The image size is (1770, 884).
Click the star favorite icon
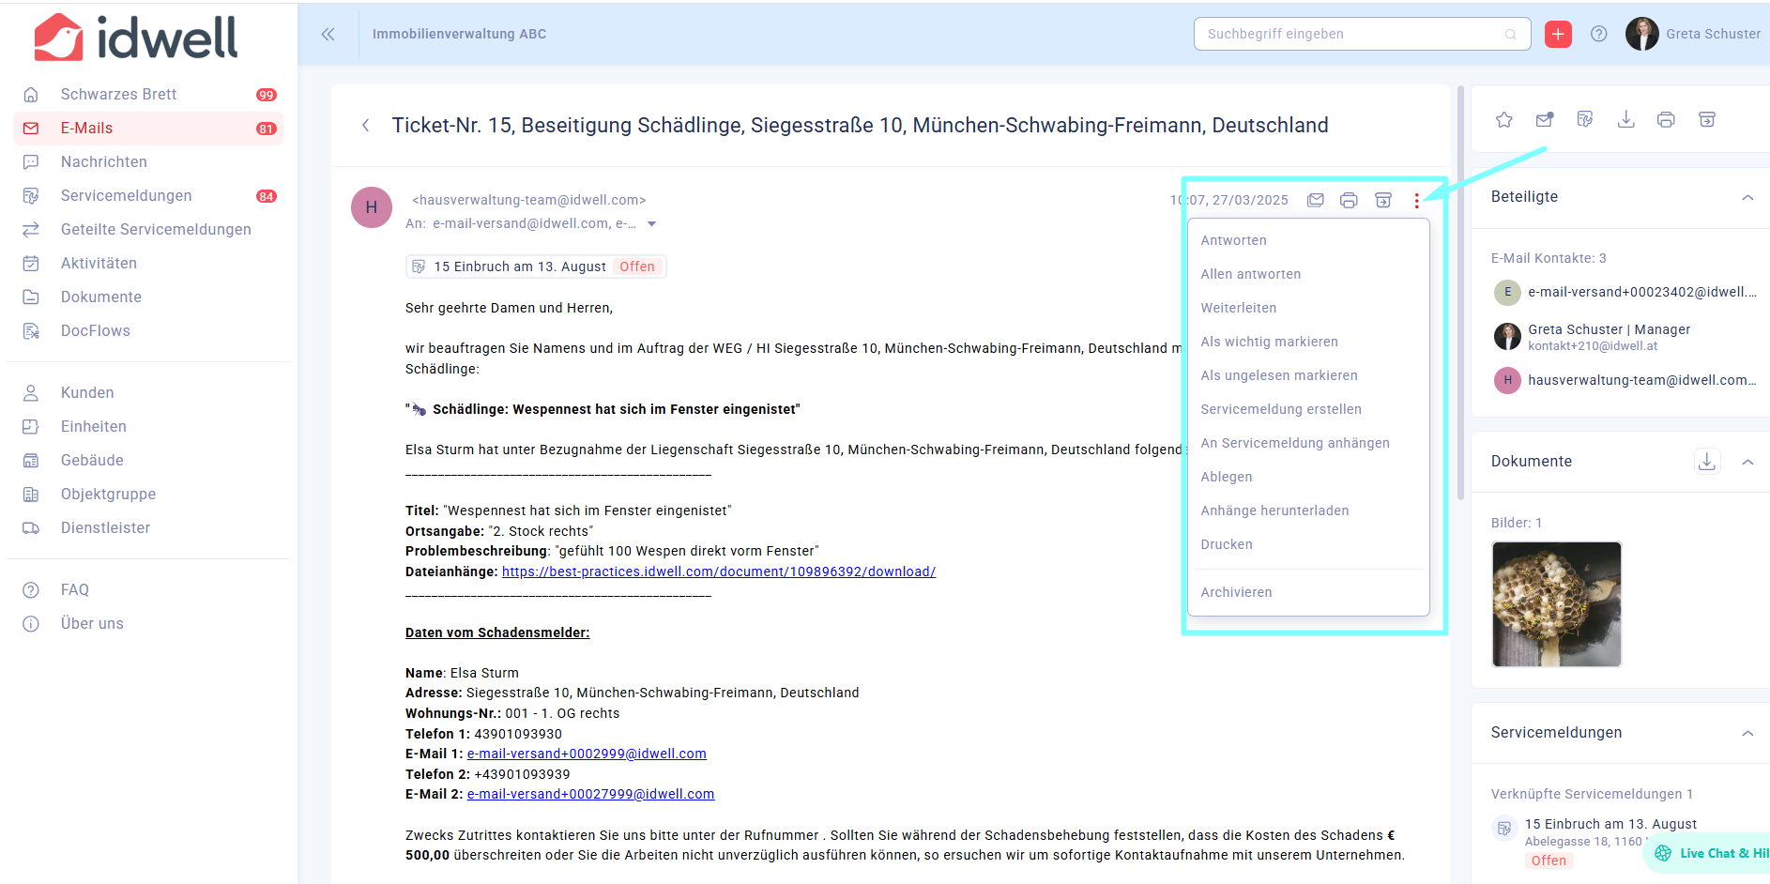click(x=1504, y=120)
